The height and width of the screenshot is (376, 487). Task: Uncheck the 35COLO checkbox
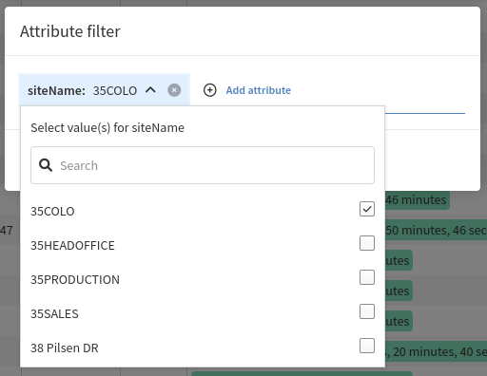pyautogui.click(x=367, y=209)
